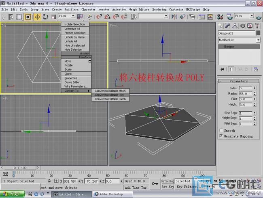The image size is (263, 198).
Task: Collapse the Parameters rollout
Action: click(238, 81)
